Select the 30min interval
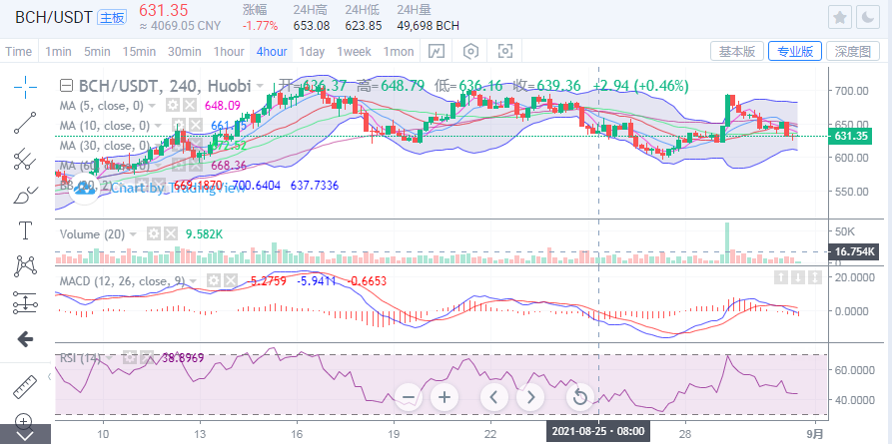The image size is (892, 444). [x=185, y=52]
